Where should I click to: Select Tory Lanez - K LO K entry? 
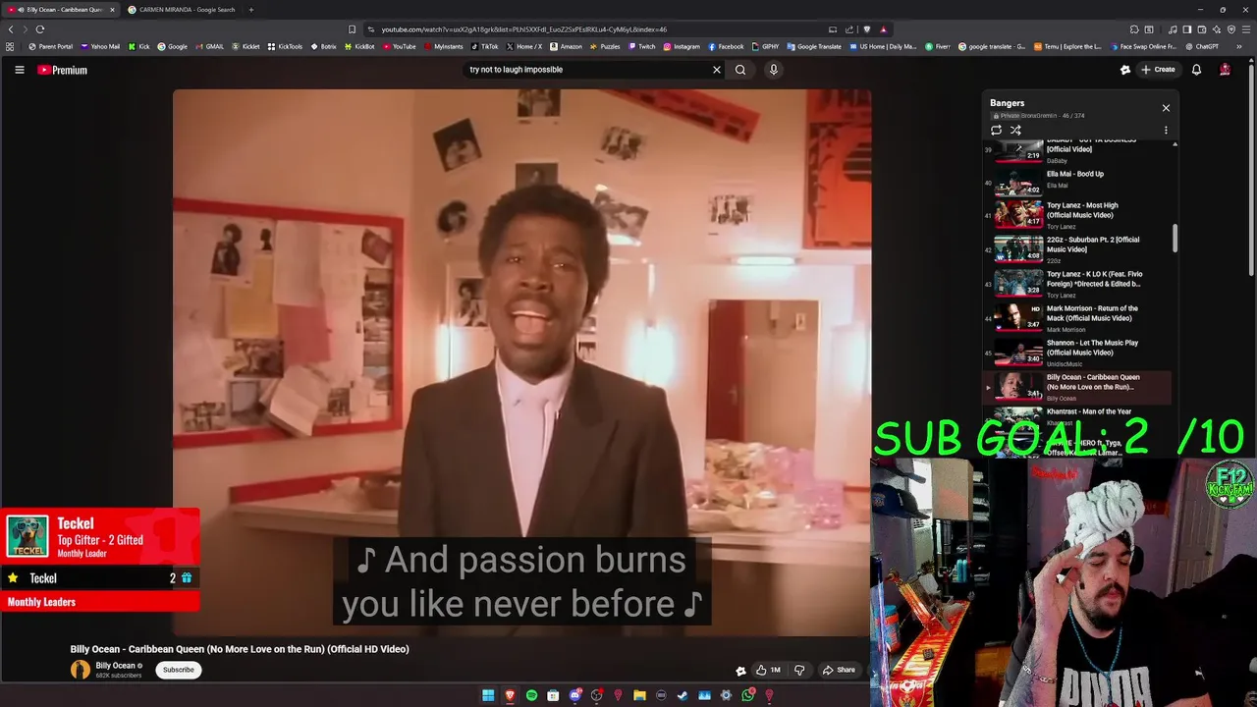click(x=1078, y=283)
